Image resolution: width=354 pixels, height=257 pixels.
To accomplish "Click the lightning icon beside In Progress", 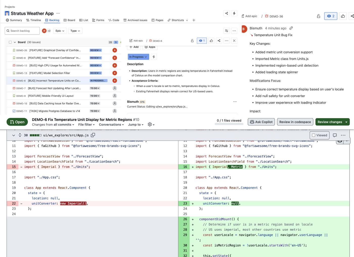I will (x=154, y=57).
